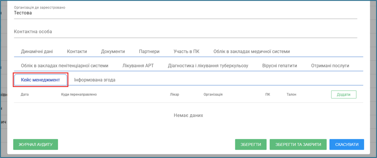Click the Дата column header
This screenshot has height=158, width=377.
25,95
